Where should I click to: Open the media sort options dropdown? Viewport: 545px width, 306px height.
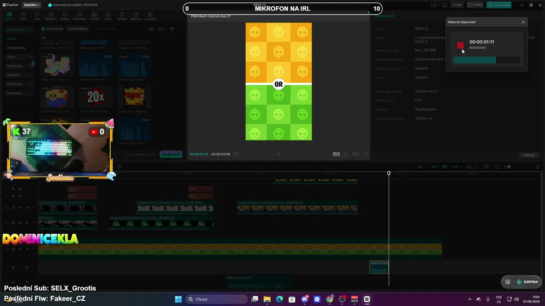tap(162, 29)
